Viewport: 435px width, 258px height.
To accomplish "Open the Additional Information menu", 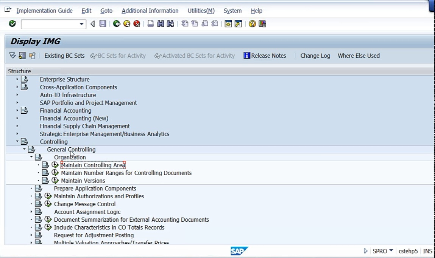I will [150, 11].
